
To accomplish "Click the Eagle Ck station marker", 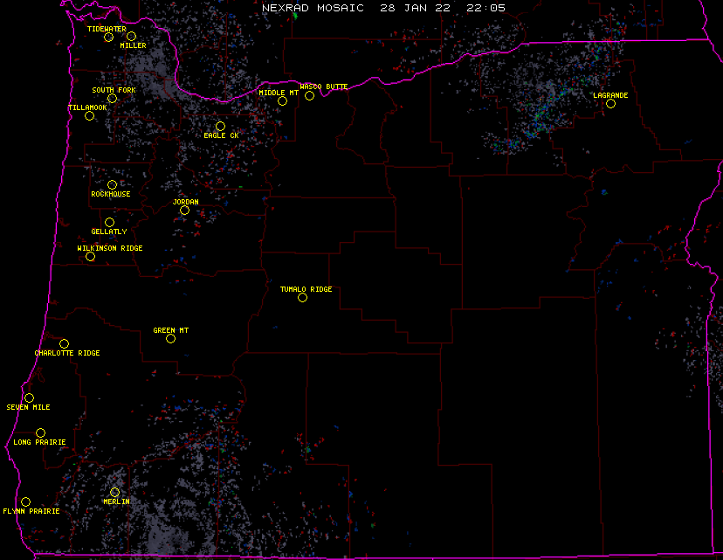I will [220, 126].
